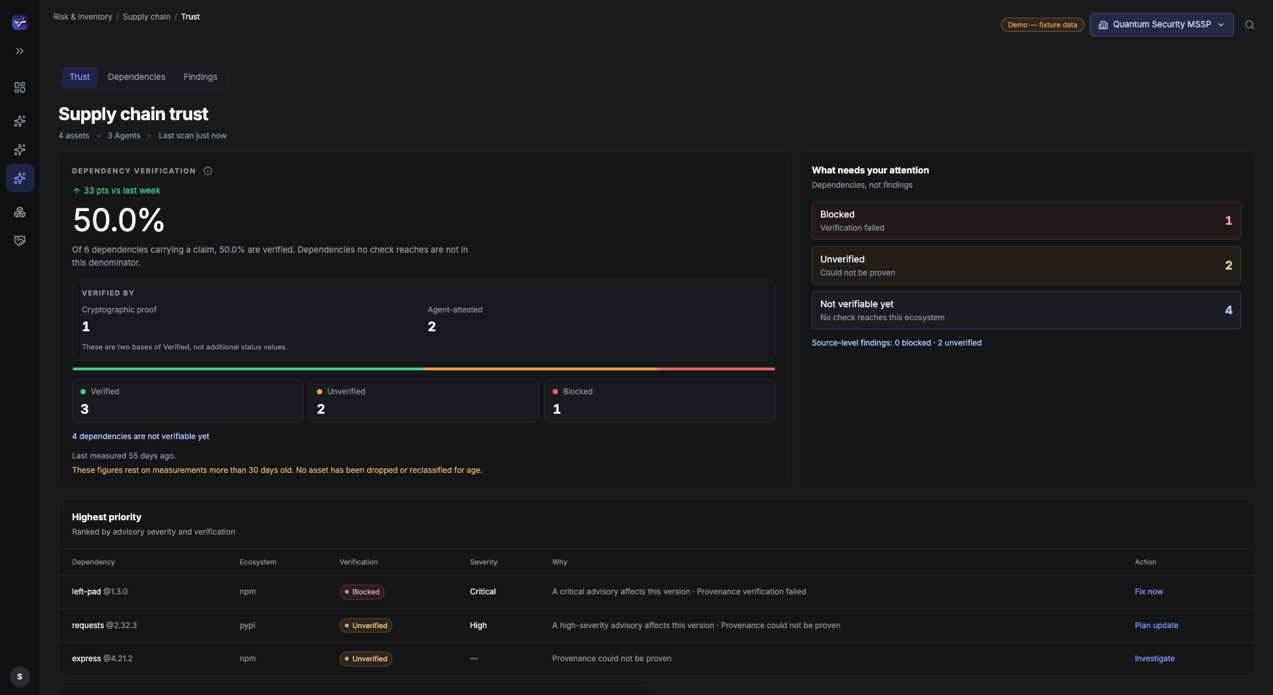Click the app logo in the sidebar
Image resolution: width=1273 pixels, height=695 pixels.
pyautogui.click(x=20, y=22)
